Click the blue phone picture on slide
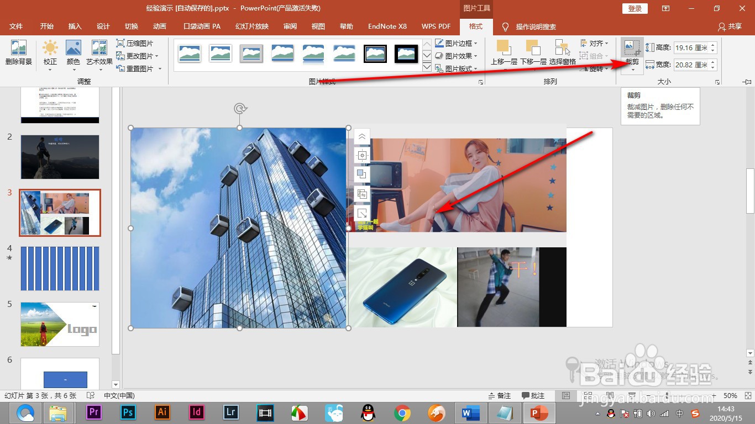755x424 pixels. click(x=402, y=287)
